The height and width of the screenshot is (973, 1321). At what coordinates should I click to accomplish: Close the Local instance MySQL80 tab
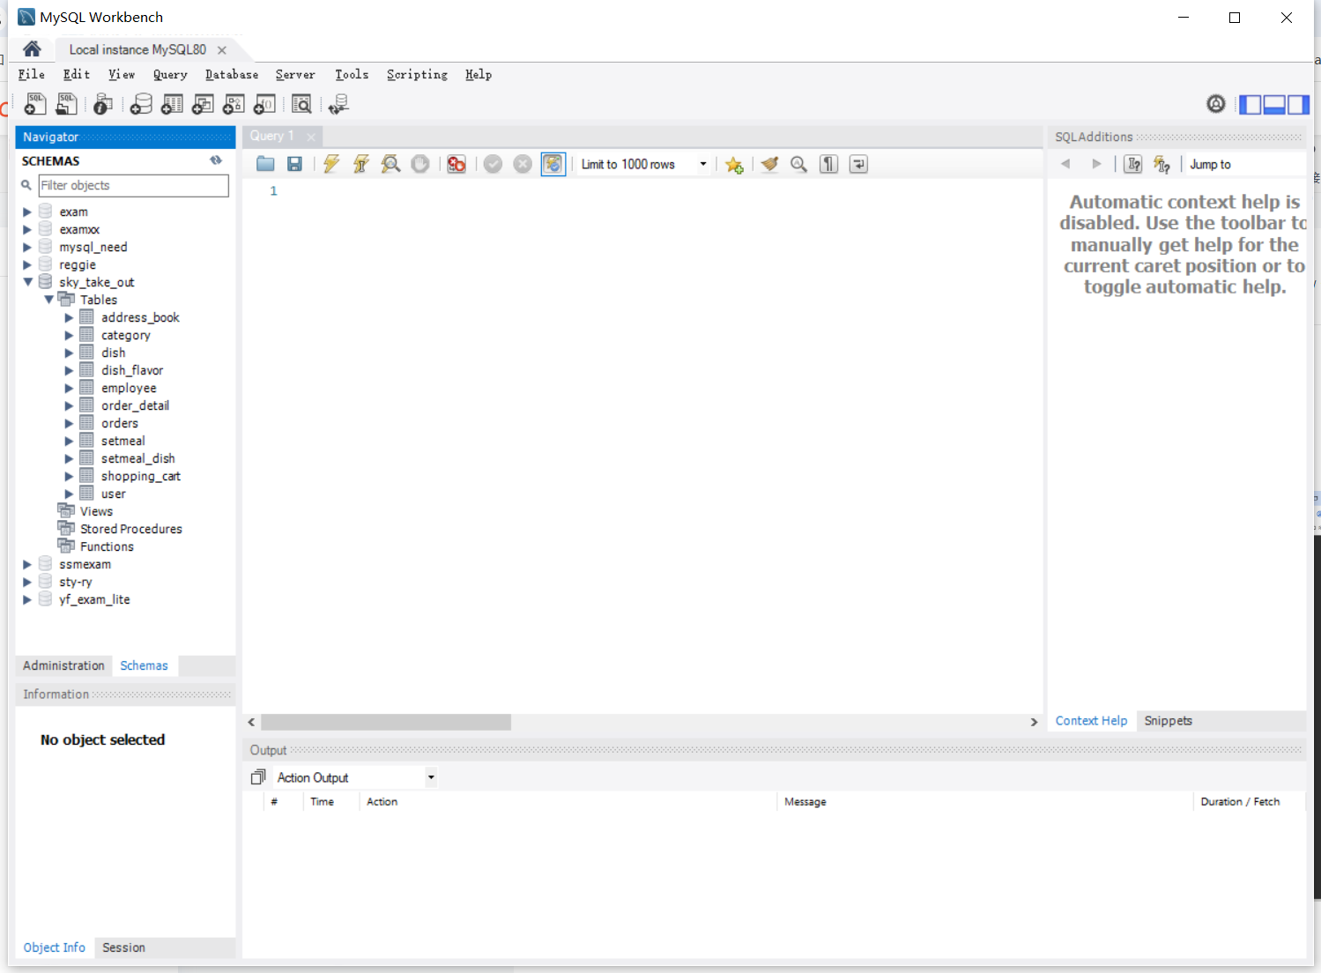[222, 50]
